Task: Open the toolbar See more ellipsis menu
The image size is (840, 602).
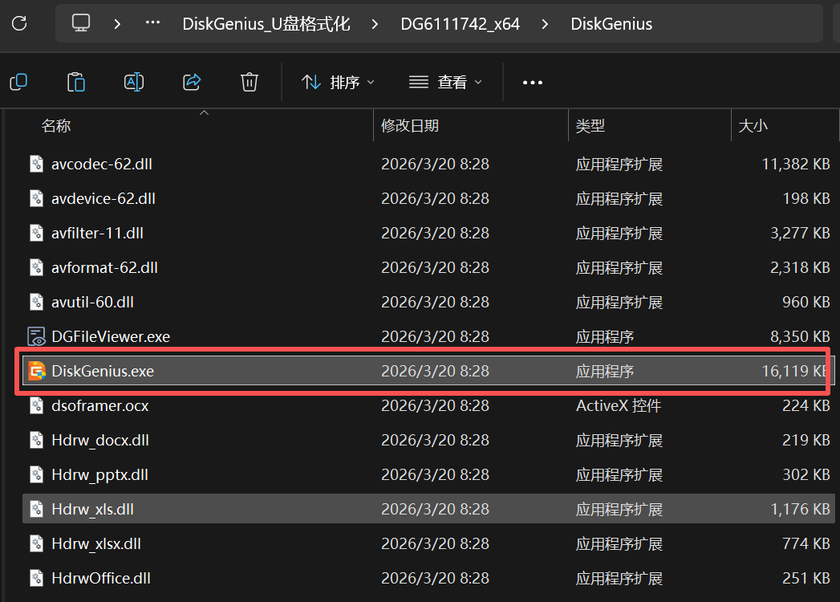Action: [x=533, y=83]
